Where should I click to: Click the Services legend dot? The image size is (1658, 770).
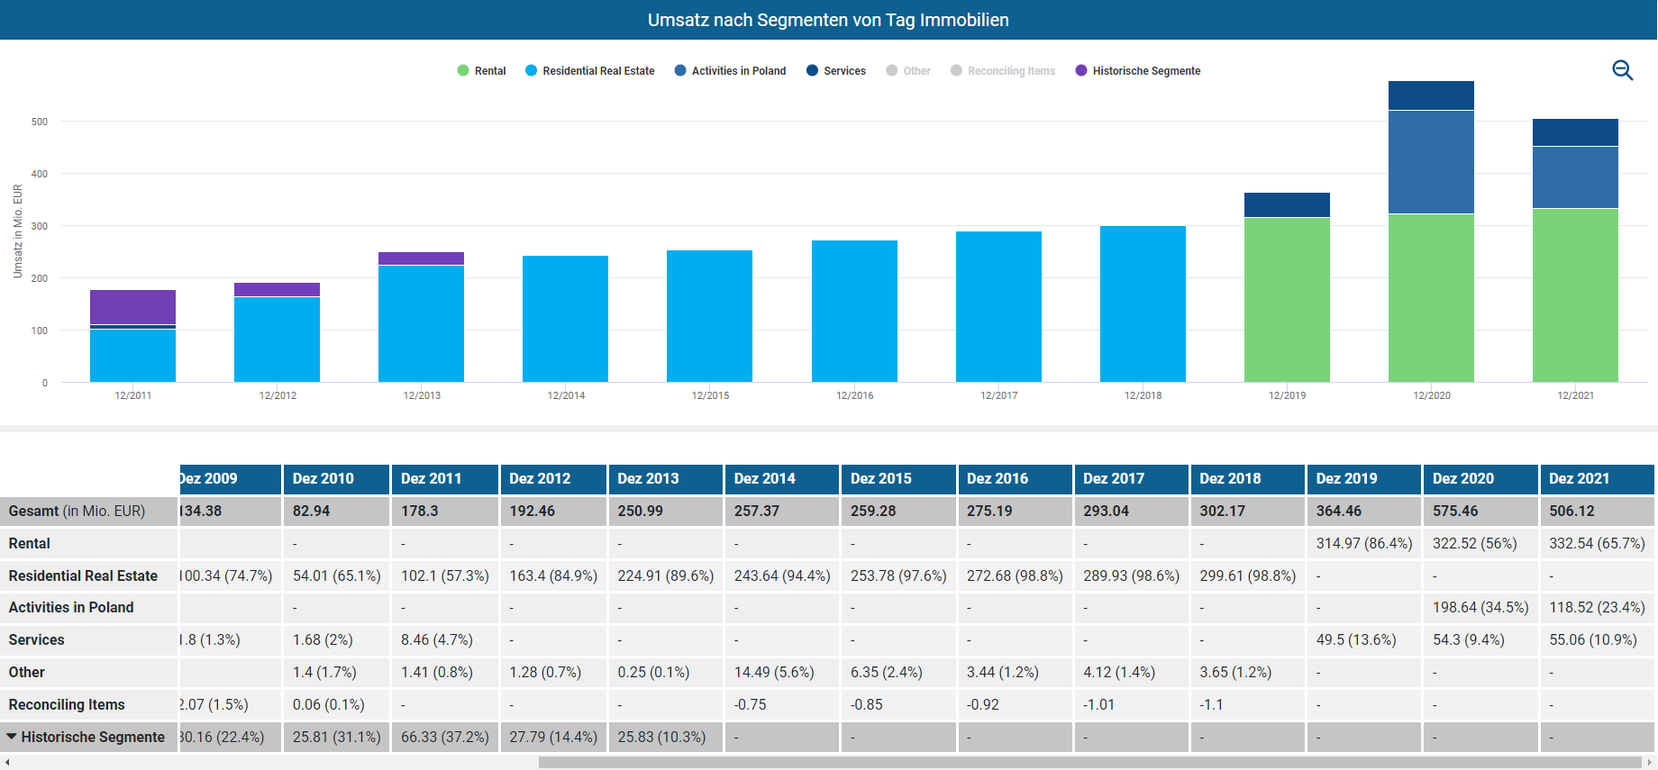click(x=813, y=71)
